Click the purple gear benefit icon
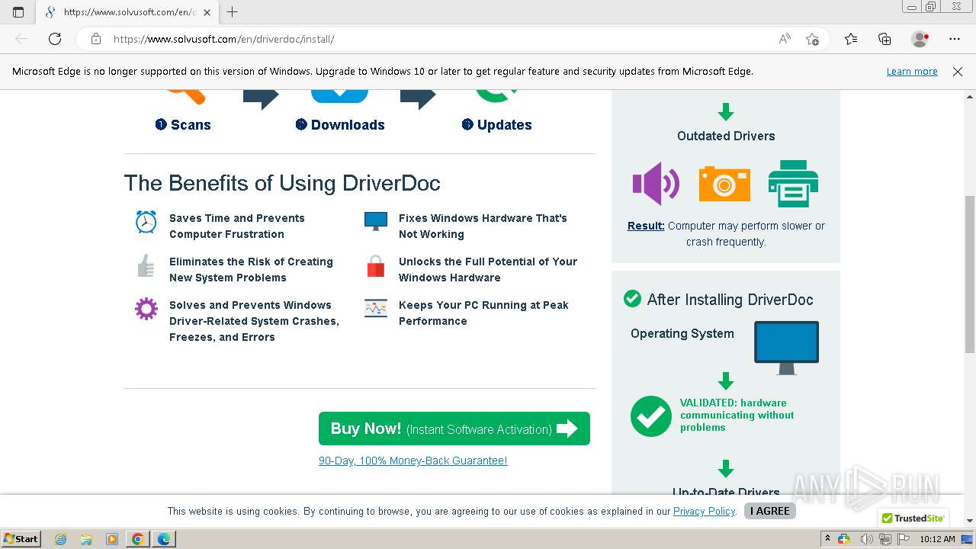Viewport: 976px width, 549px height. click(x=146, y=309)
